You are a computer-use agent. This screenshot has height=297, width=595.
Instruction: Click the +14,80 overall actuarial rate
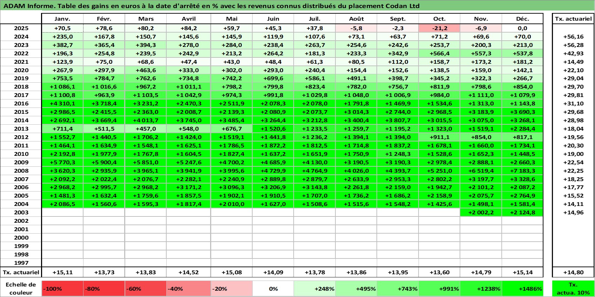click(573, 272)
